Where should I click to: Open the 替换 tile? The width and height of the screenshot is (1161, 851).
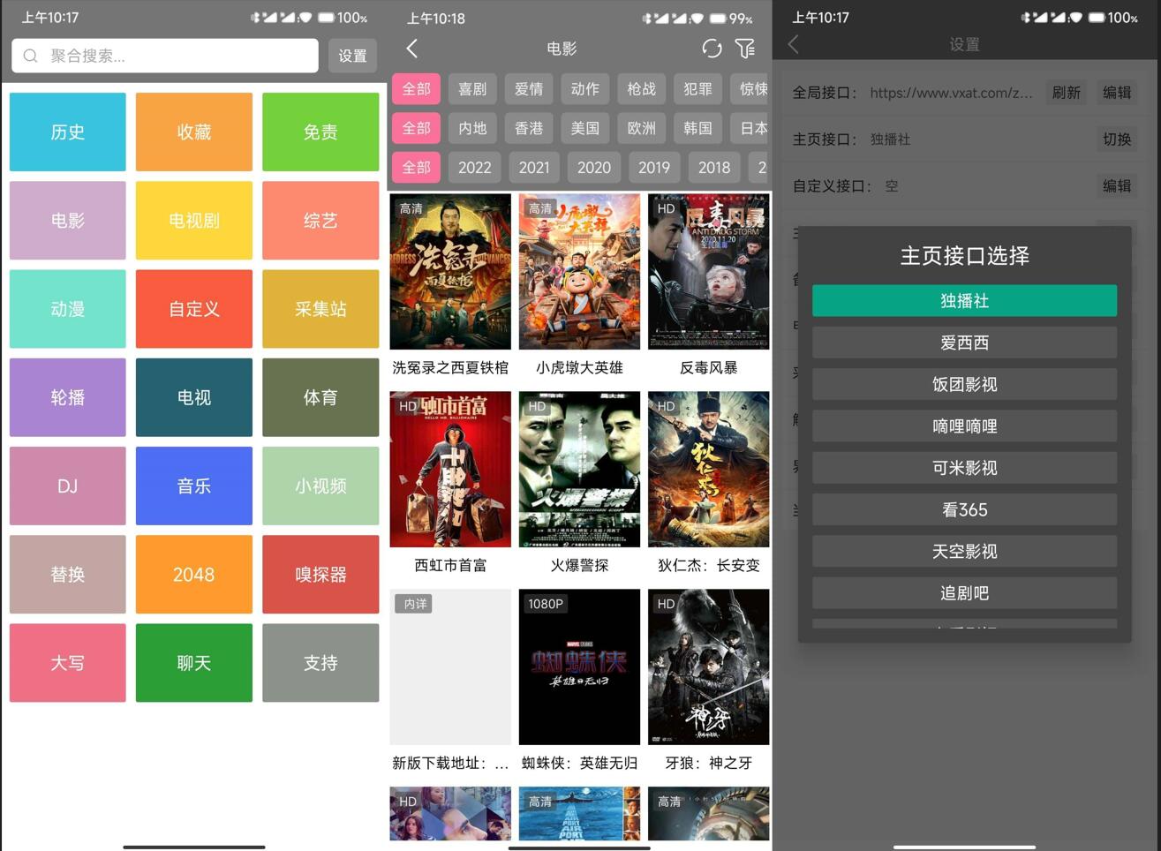coord(68,575)
